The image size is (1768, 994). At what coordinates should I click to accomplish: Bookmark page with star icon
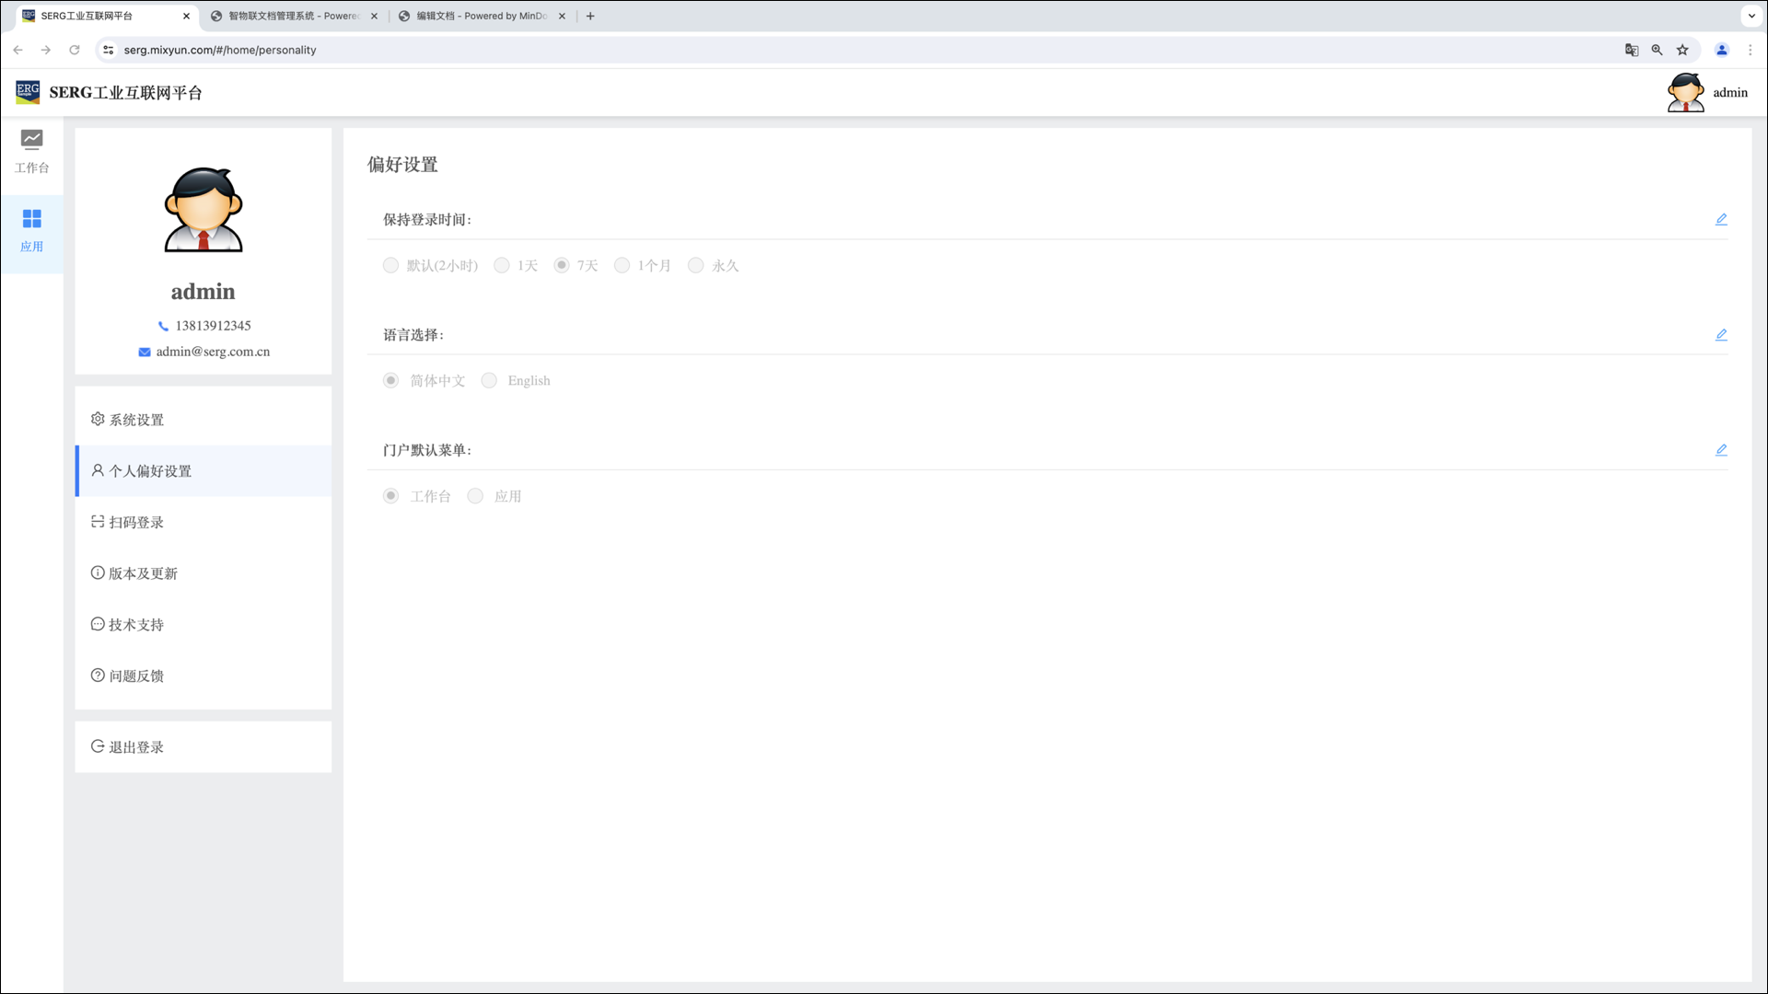pos(1682,50)
